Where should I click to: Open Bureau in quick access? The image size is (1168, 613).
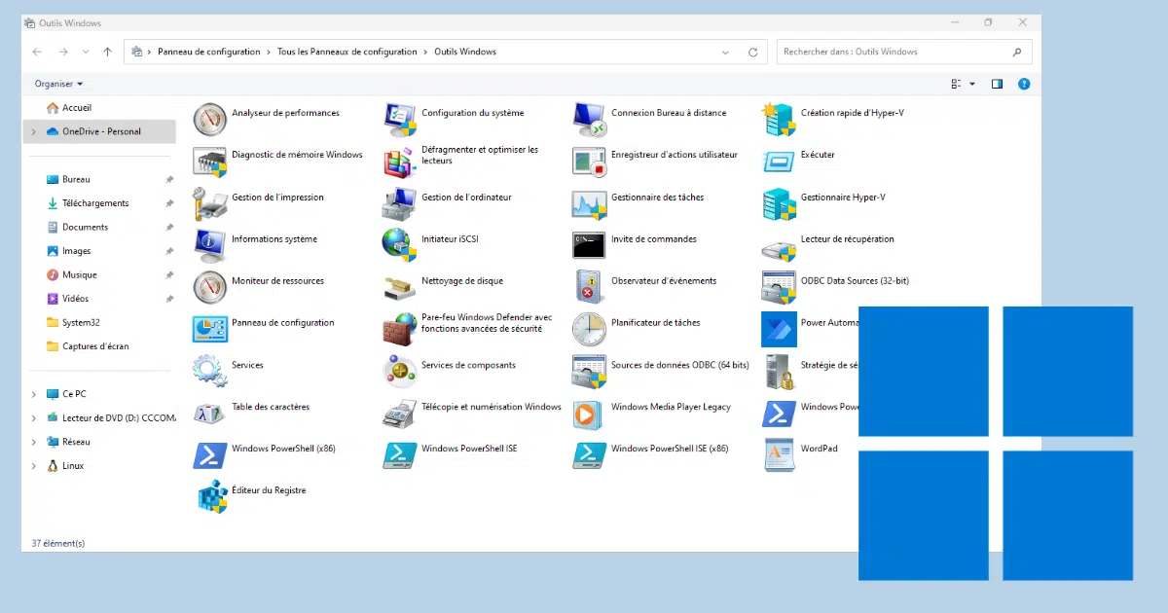coord(76,180)
